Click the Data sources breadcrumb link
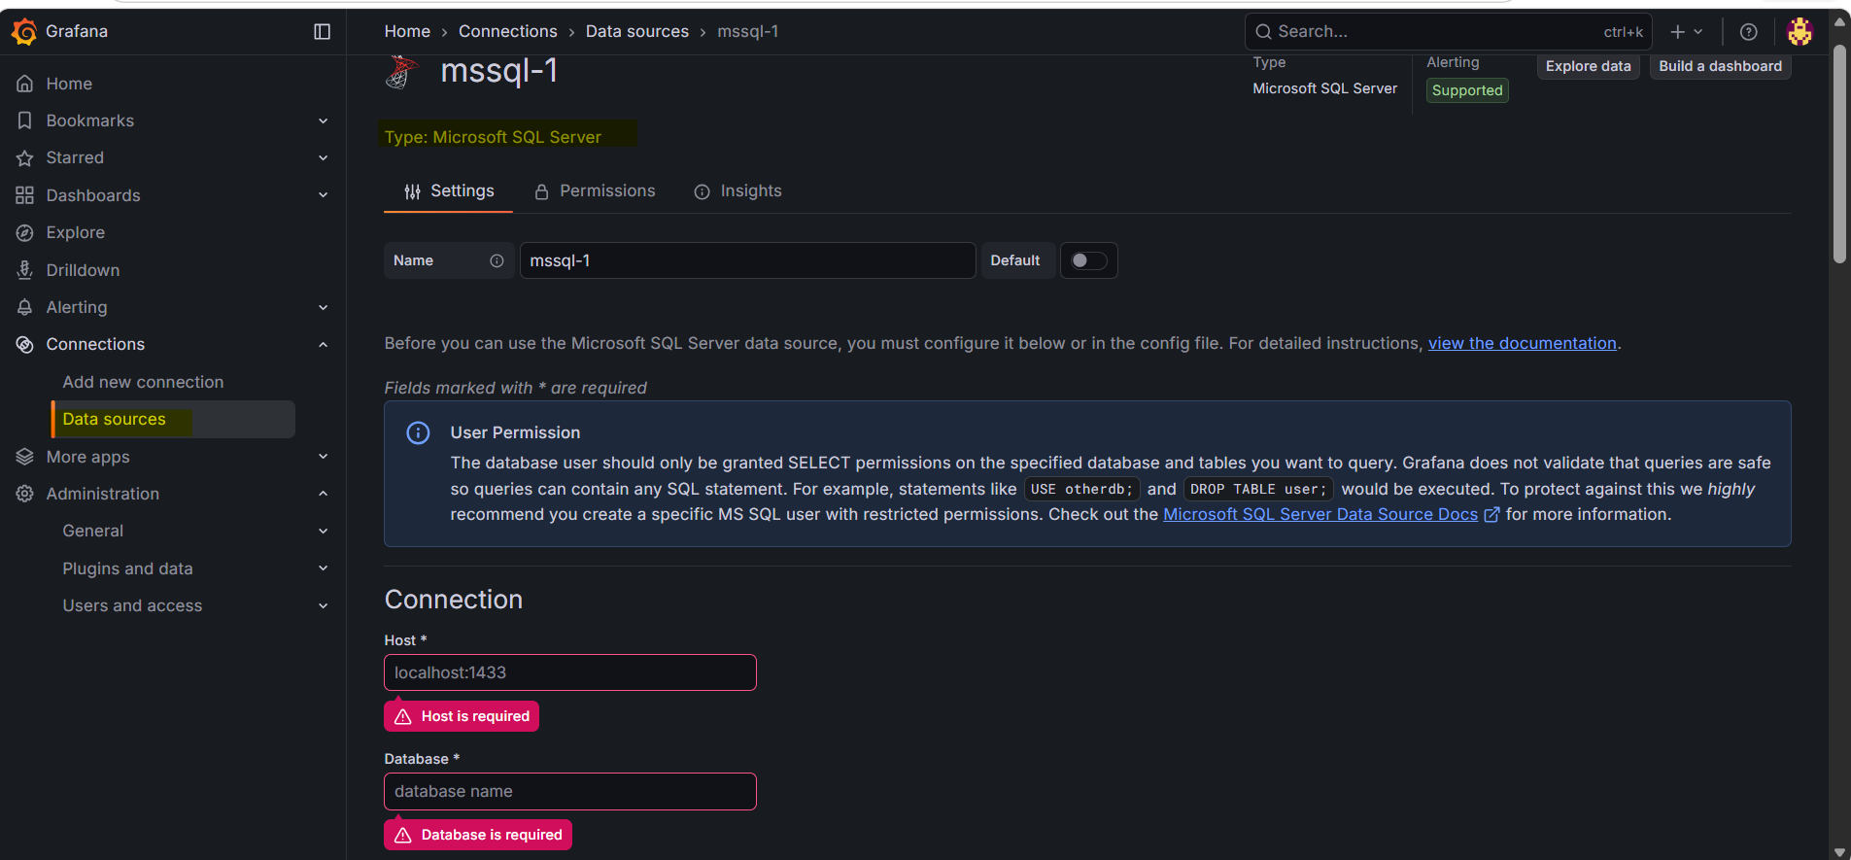The width and height of the screenshot is (1851, 860). pos(637,31)
